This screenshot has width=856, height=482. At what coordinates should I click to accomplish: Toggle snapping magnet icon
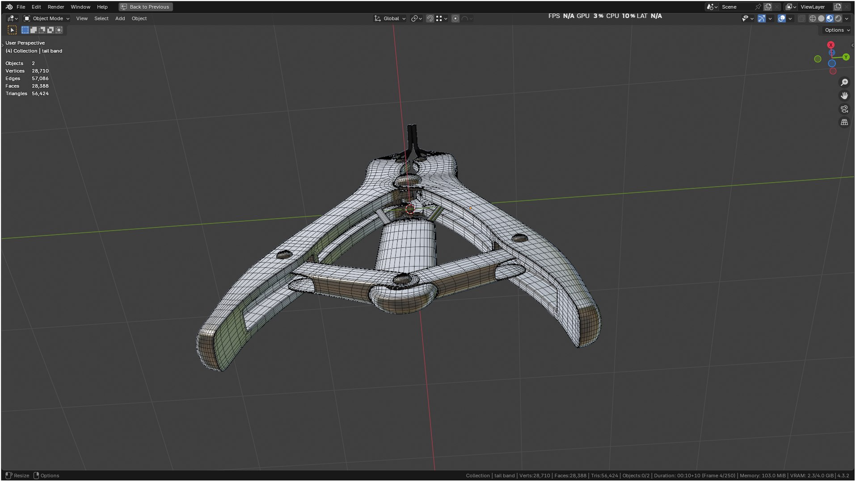(430, 18)
